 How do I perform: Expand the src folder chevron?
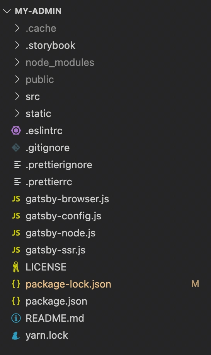(17, 97)
